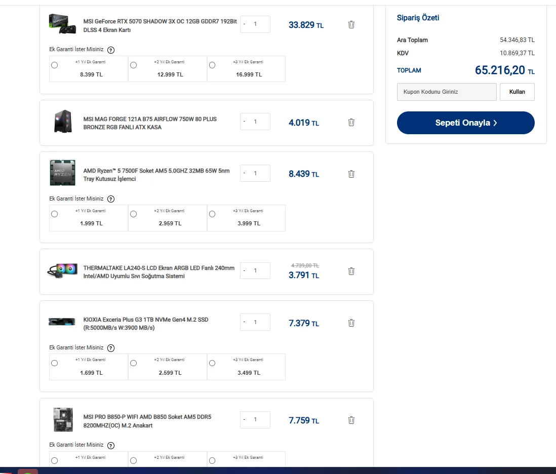Delete the MSI GeForce RTX 5070 item

[351, 24]
